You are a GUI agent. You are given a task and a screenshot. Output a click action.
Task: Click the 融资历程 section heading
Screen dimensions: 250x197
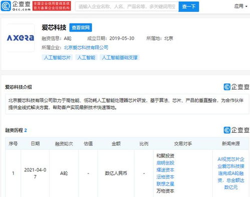coord(14,130)
